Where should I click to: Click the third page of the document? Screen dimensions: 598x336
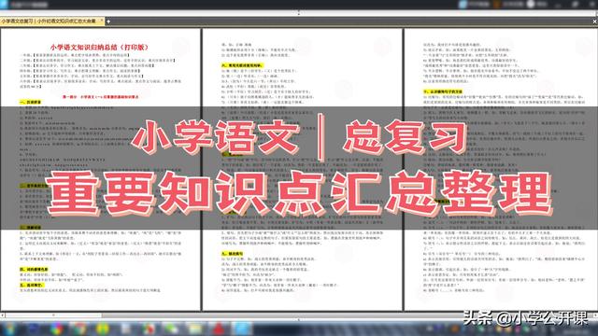(501, 170)
